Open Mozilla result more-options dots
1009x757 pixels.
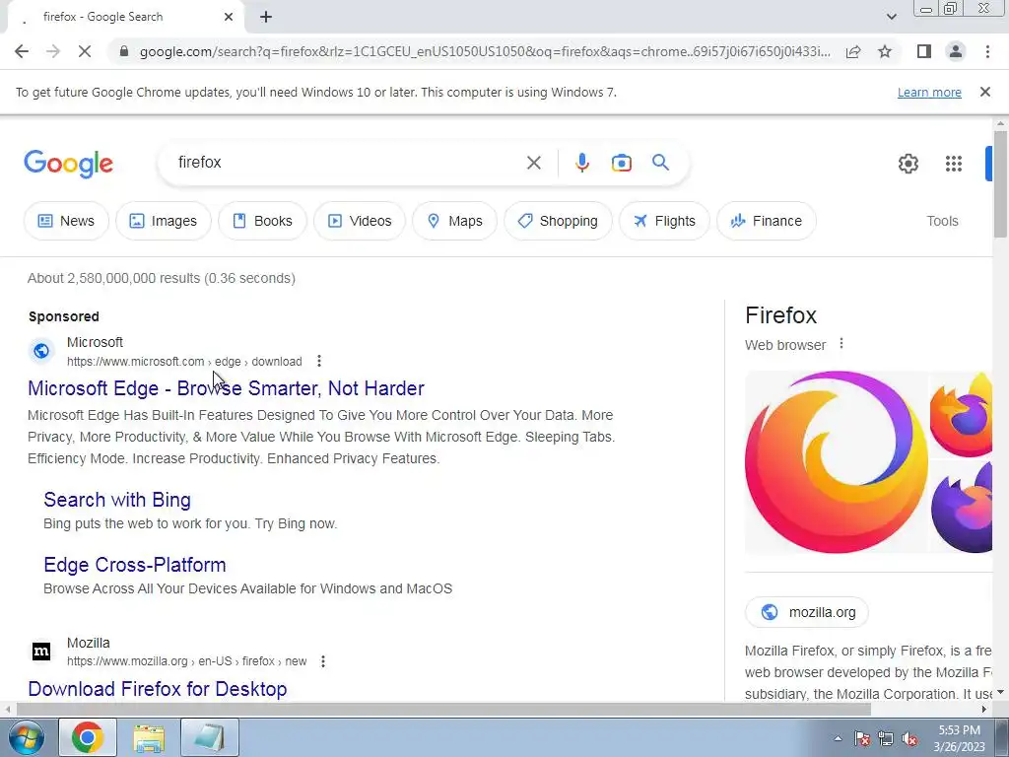323,661
